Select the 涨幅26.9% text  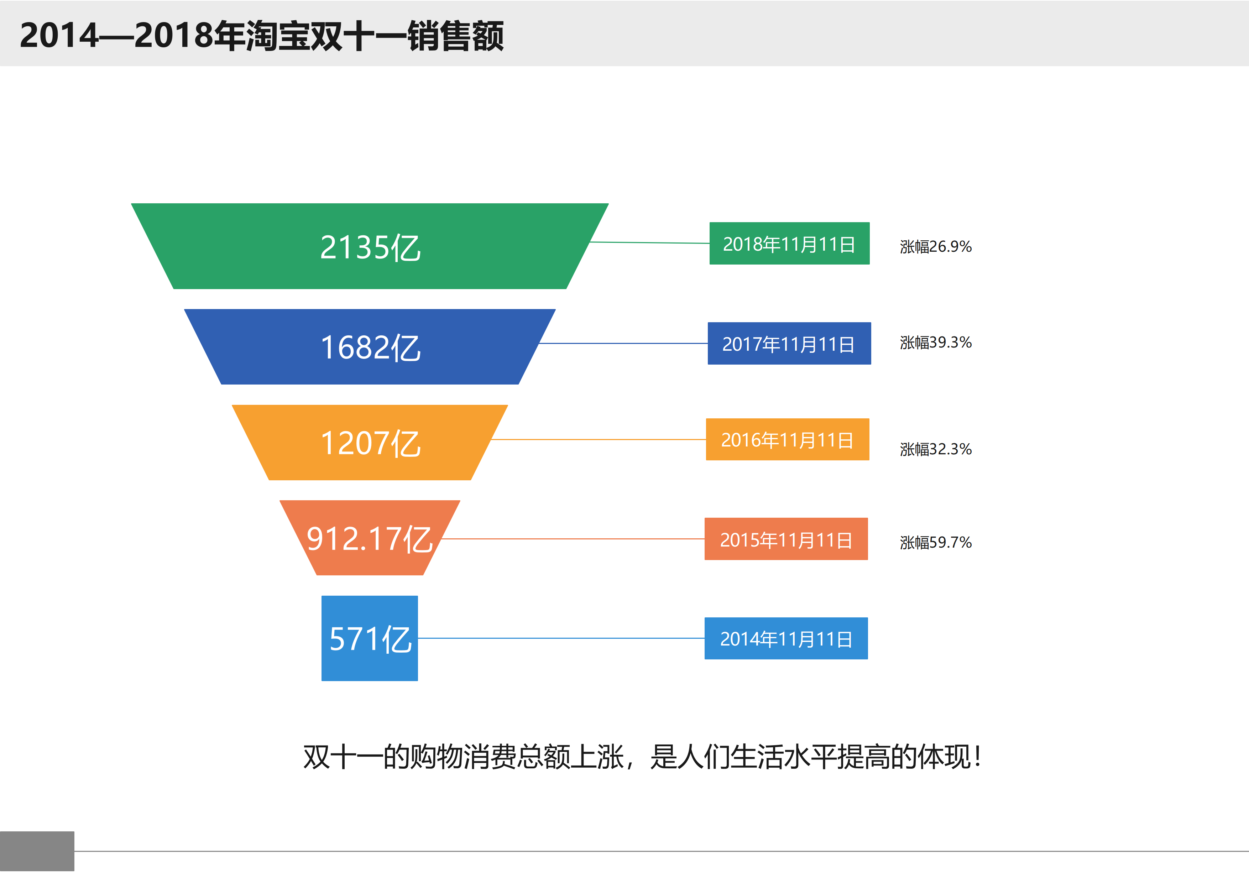pos(936,246)
